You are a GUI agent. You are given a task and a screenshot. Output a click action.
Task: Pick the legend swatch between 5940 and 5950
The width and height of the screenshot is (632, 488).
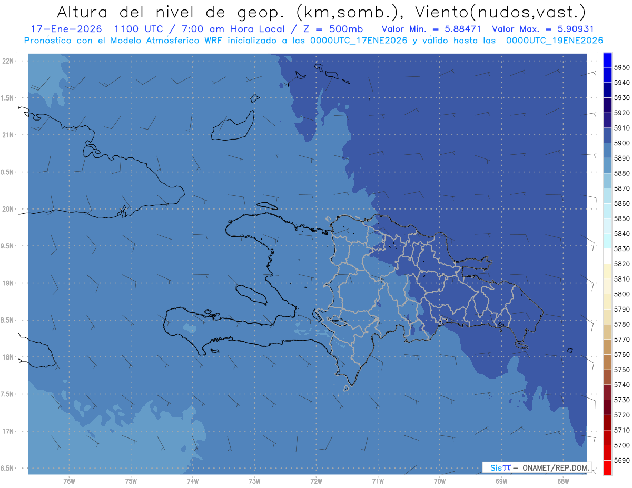click(607, 75)
